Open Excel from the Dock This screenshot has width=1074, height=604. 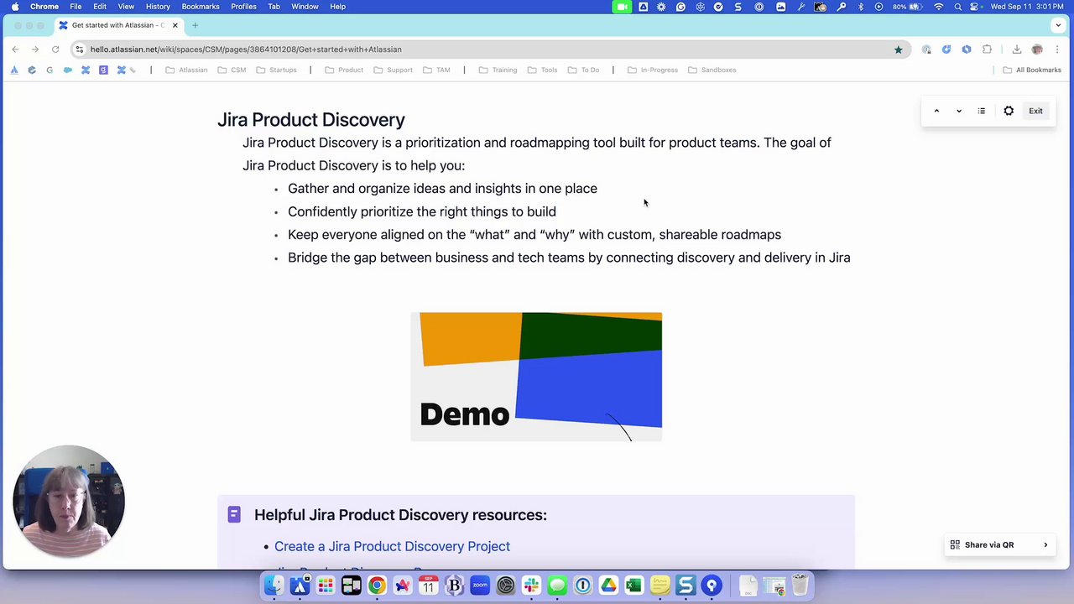click(x=634, y=585)
